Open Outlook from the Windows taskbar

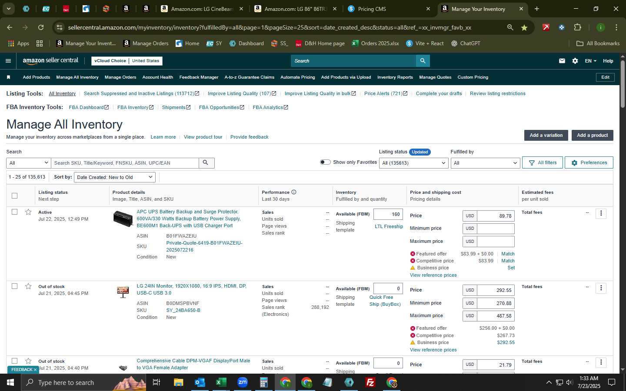[200, 382]
